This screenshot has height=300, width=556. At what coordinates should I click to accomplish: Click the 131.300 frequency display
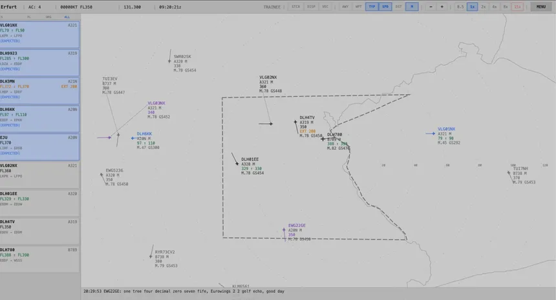point(132,6)
